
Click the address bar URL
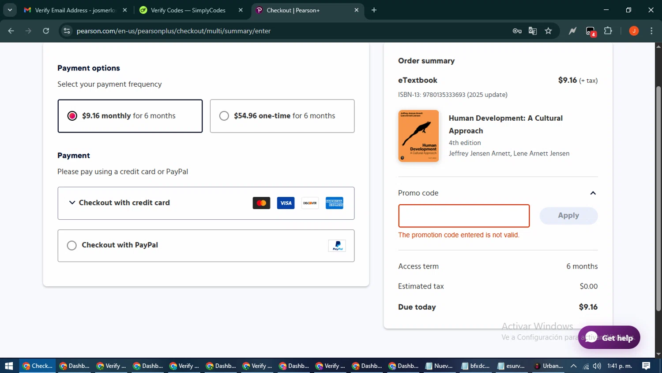coord(173,31)
